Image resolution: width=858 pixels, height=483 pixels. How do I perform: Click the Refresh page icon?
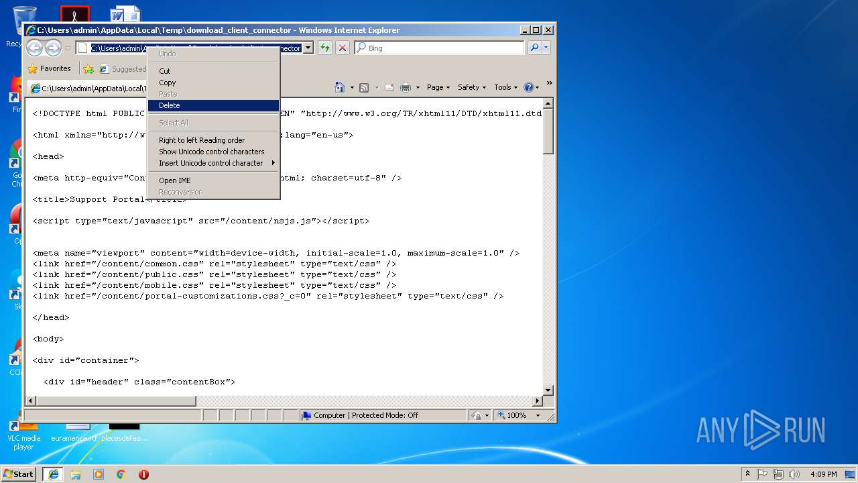[x=325, y=48]
